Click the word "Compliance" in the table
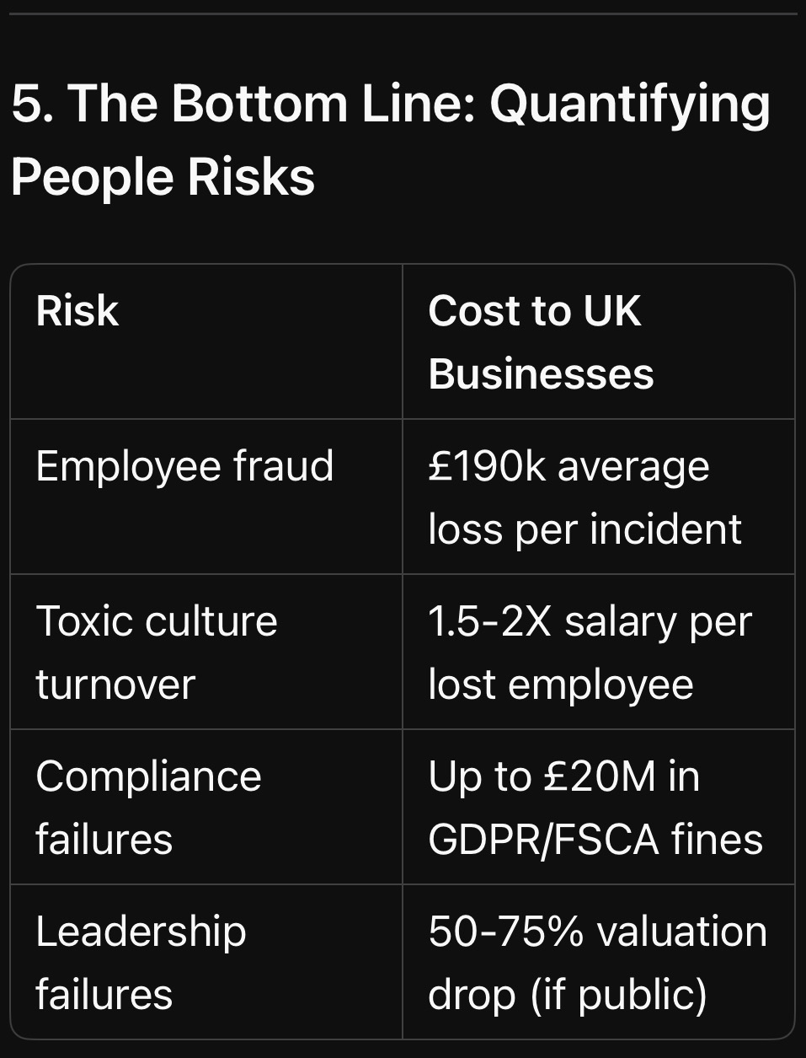Viewport: 806px width, 1058px height. click(148, 776)
